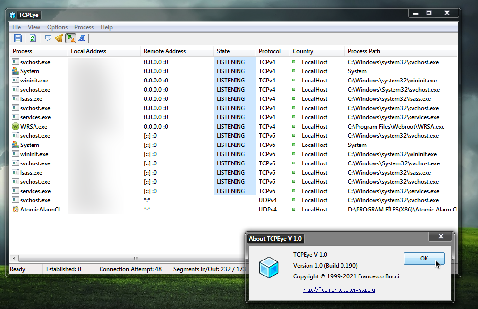Click Connection Attempt: 48 in status bar
Screen dimensions: 478x309
[131, 269]
